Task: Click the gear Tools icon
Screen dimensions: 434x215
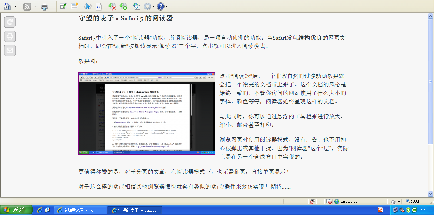Action: [x=147, y=6]
